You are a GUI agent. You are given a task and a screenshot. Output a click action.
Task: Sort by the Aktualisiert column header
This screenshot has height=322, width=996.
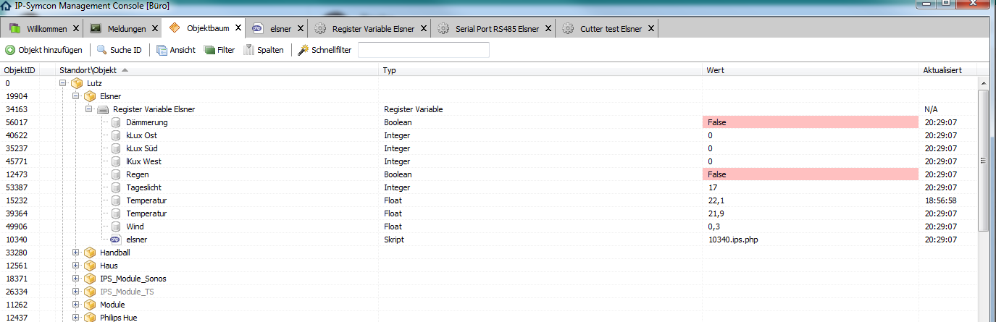point(942,70)
